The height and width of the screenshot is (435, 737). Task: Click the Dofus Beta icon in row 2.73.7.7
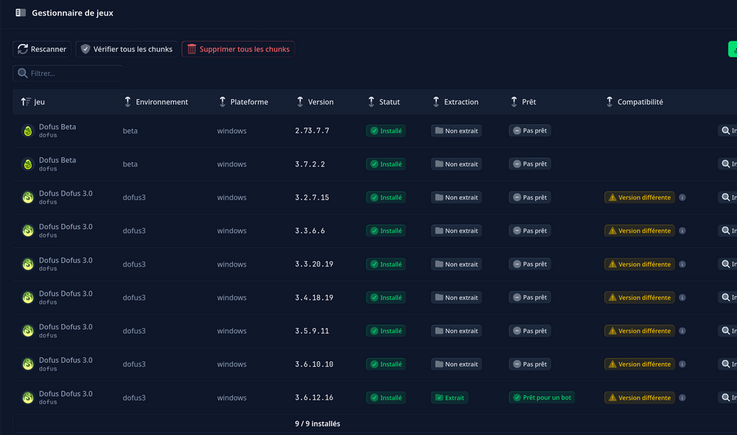(28, 131)
